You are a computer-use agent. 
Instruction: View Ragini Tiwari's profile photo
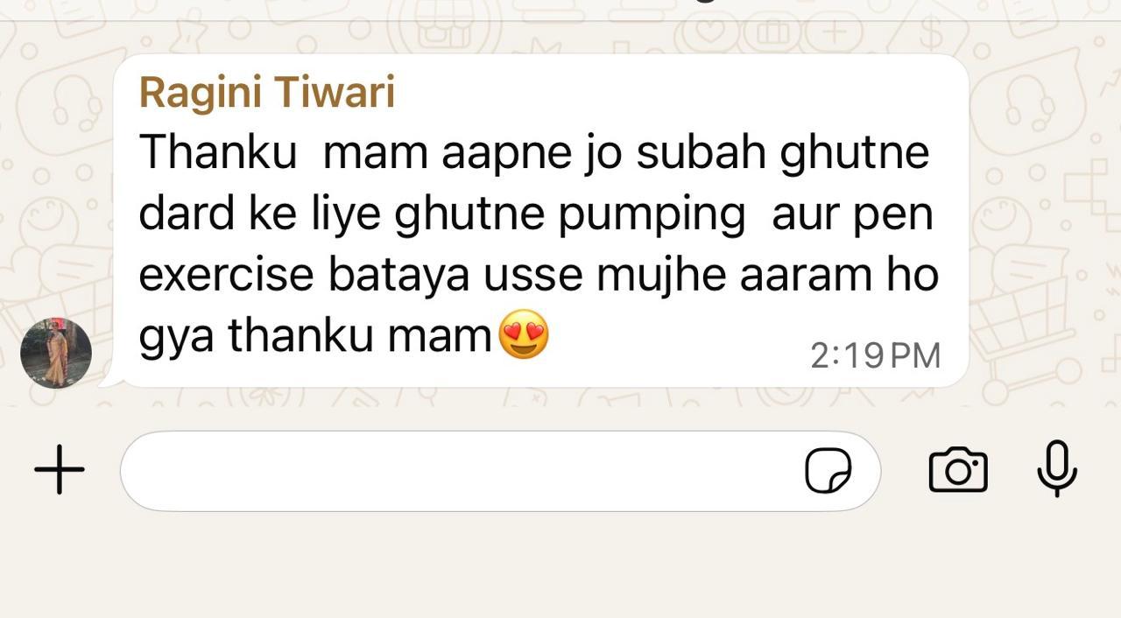click(56, 352)
